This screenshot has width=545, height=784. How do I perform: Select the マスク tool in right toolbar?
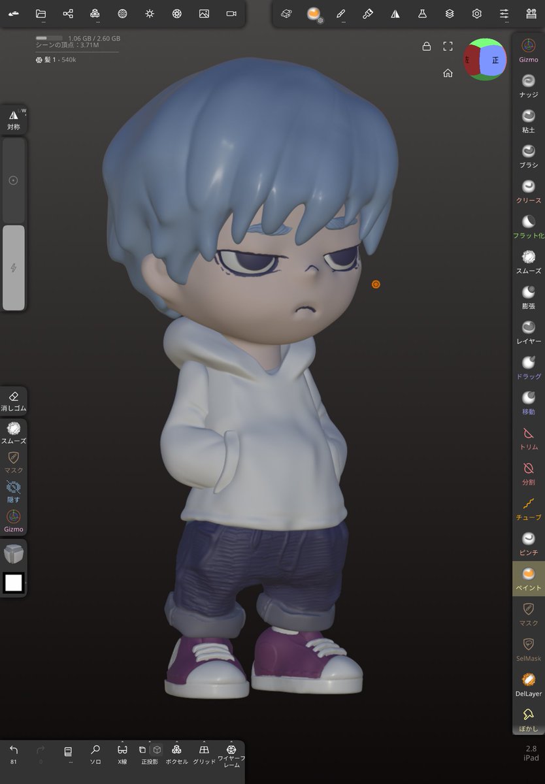(x=529, y=615)
